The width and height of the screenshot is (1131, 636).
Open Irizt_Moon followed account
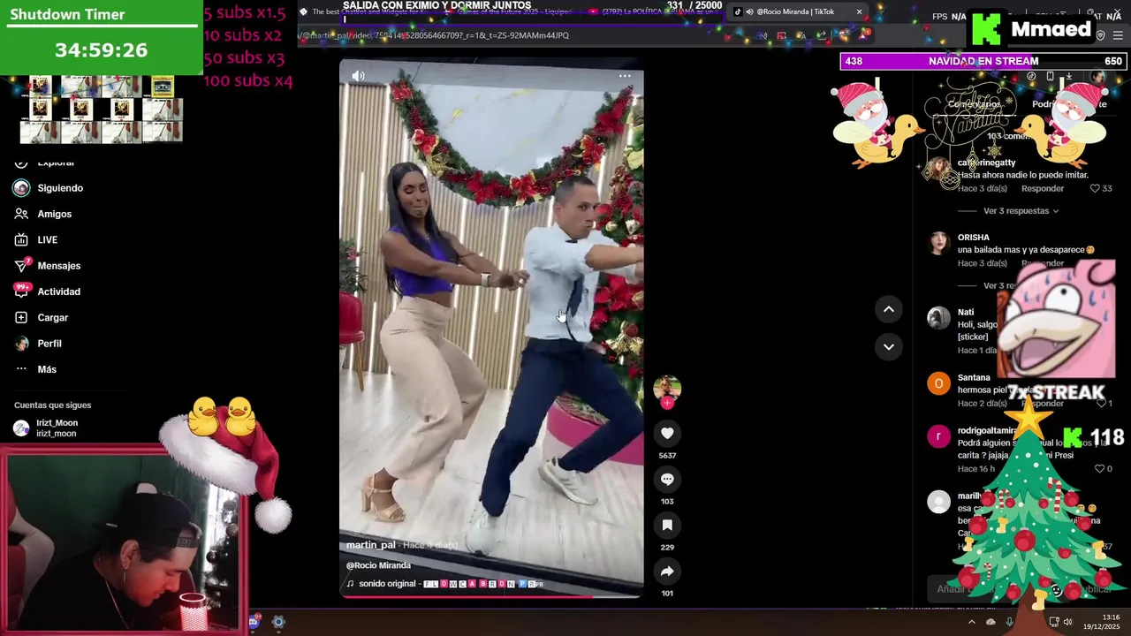click(46, 428)
